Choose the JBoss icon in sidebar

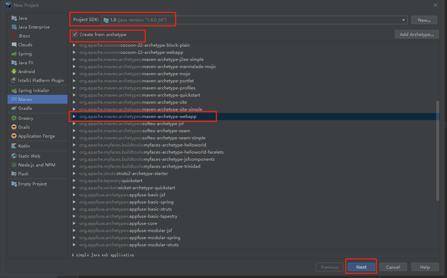tap(14, 36)
